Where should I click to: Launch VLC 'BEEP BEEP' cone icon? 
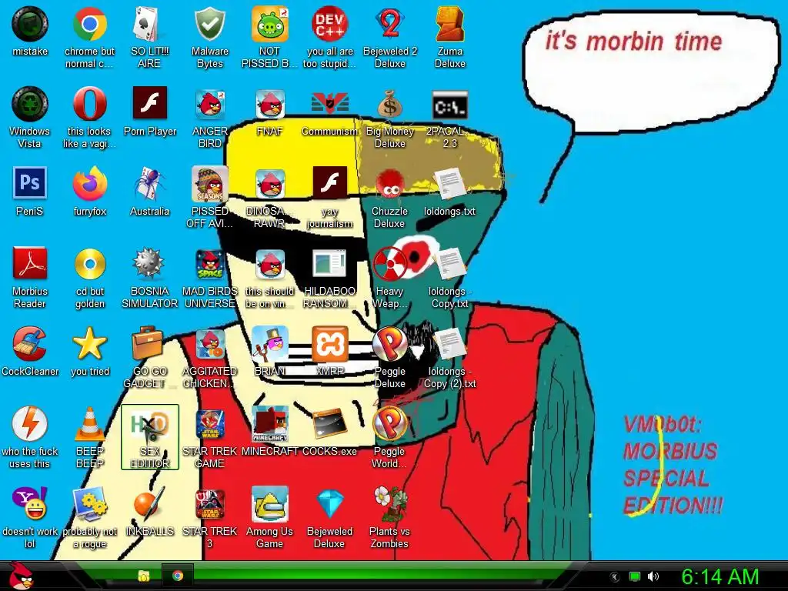point(89,424)
